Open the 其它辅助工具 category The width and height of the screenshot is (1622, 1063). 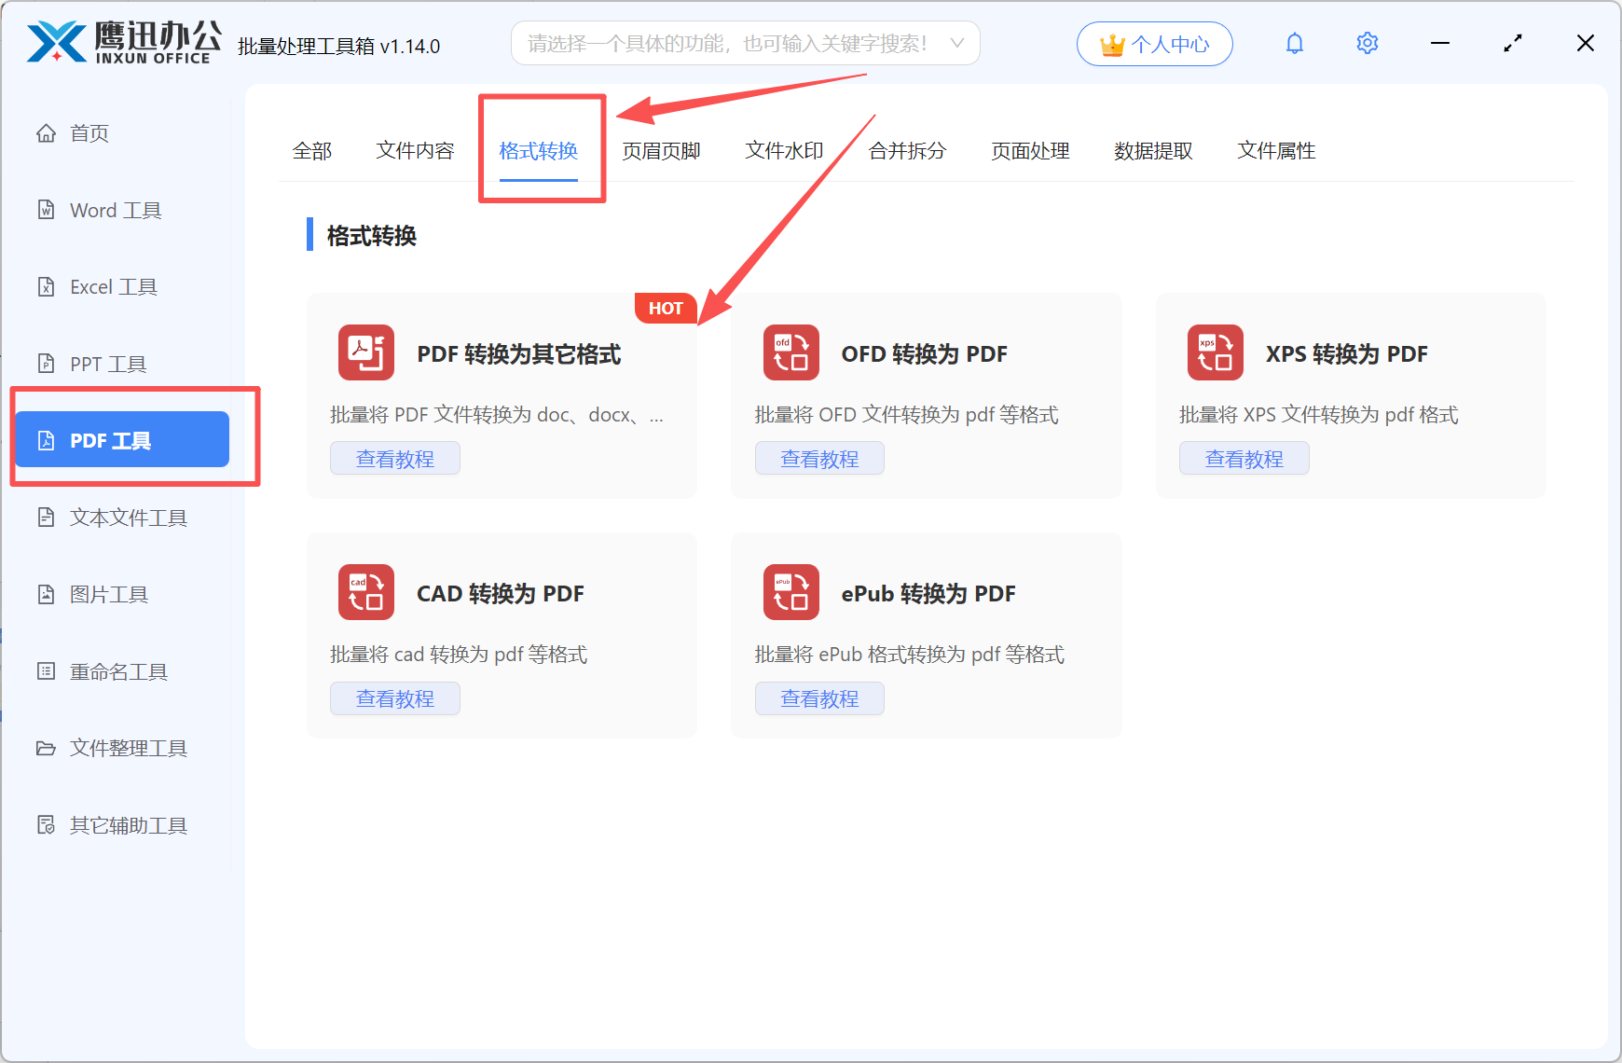(128, 824)
